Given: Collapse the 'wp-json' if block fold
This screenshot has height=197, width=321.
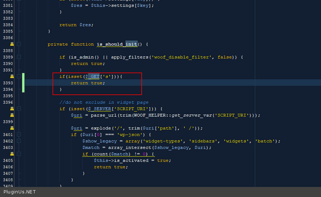Looking at the screenshot, I should (x=19, y=135).
